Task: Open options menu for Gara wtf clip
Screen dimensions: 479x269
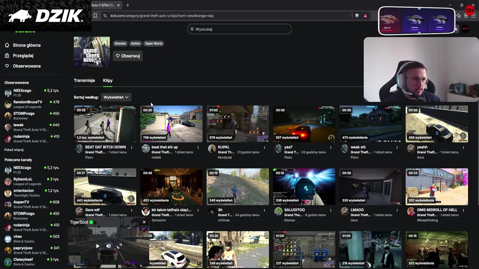Action: pos(132,210)
